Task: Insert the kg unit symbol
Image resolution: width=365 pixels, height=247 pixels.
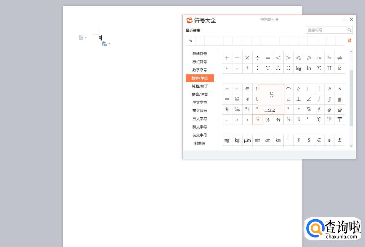Action: point(237,140)
